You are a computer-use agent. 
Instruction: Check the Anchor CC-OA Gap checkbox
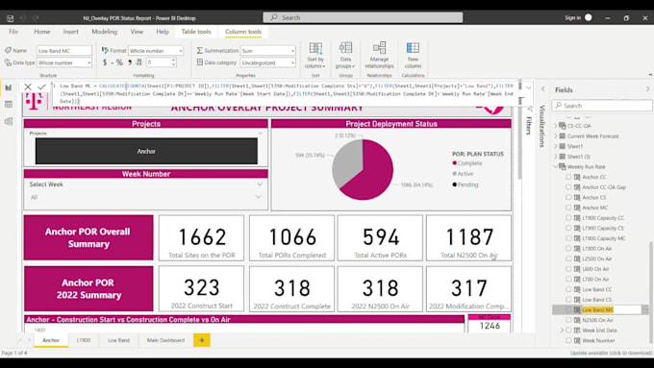[568, 187]
